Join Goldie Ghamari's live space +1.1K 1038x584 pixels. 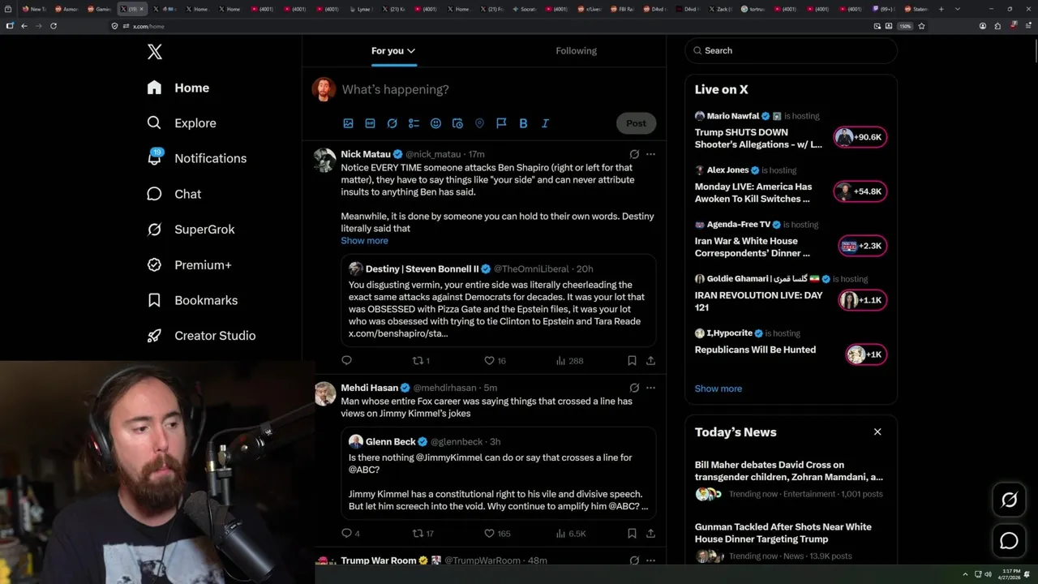coord(863,300)
